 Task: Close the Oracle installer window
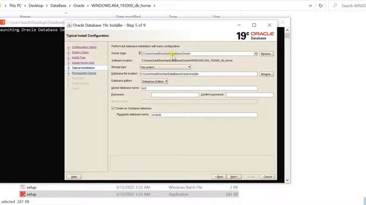[x=269, y=25]
